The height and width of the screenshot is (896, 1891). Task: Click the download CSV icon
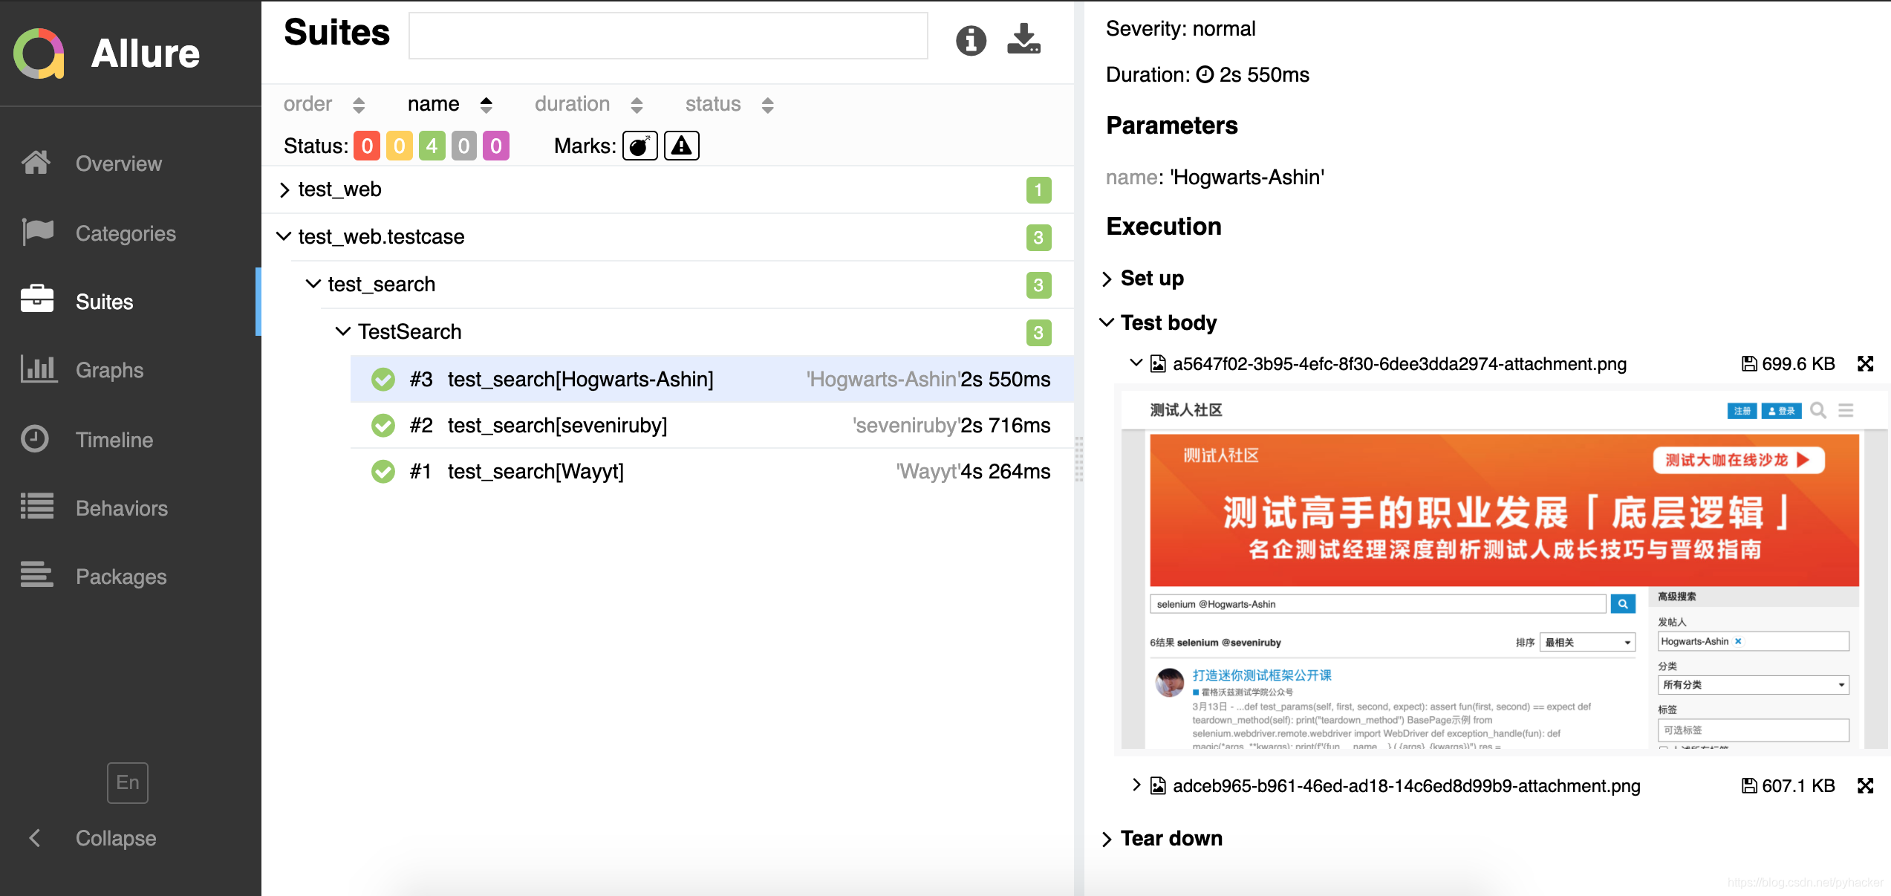(x=1023, y=39)
